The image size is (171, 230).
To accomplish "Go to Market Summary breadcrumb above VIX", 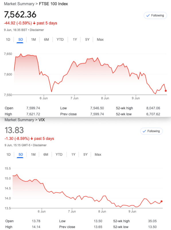I will point(19,120).
